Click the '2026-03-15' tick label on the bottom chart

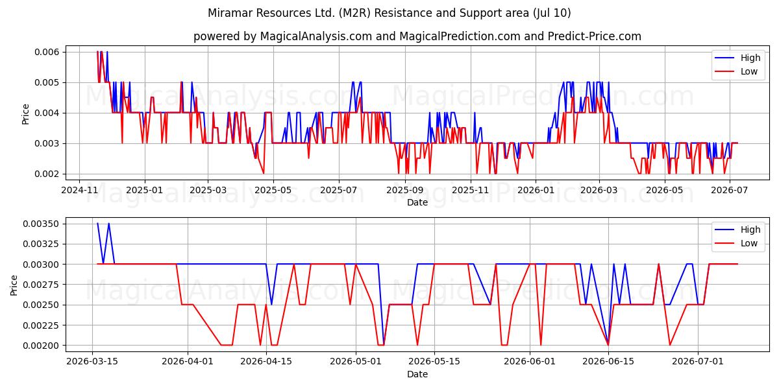point(92,362)
